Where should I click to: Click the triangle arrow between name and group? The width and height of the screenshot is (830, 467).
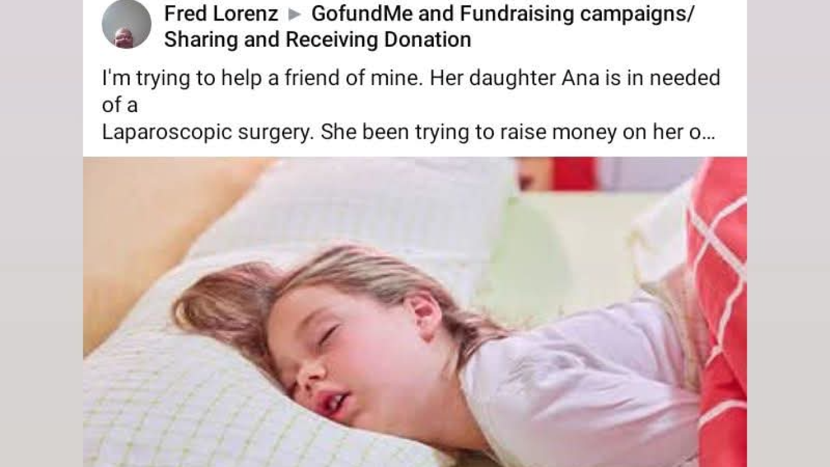[295, 15]
